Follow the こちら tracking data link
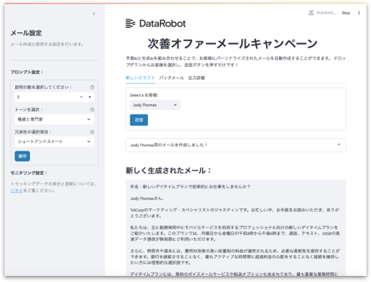Viewport: 371px width, 282px height. pos(17,191)
